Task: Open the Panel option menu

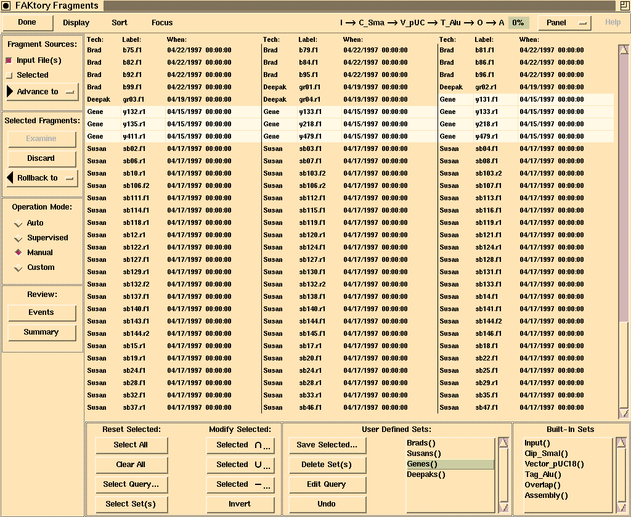Action: pyautogui.click(x=564, y=23)
